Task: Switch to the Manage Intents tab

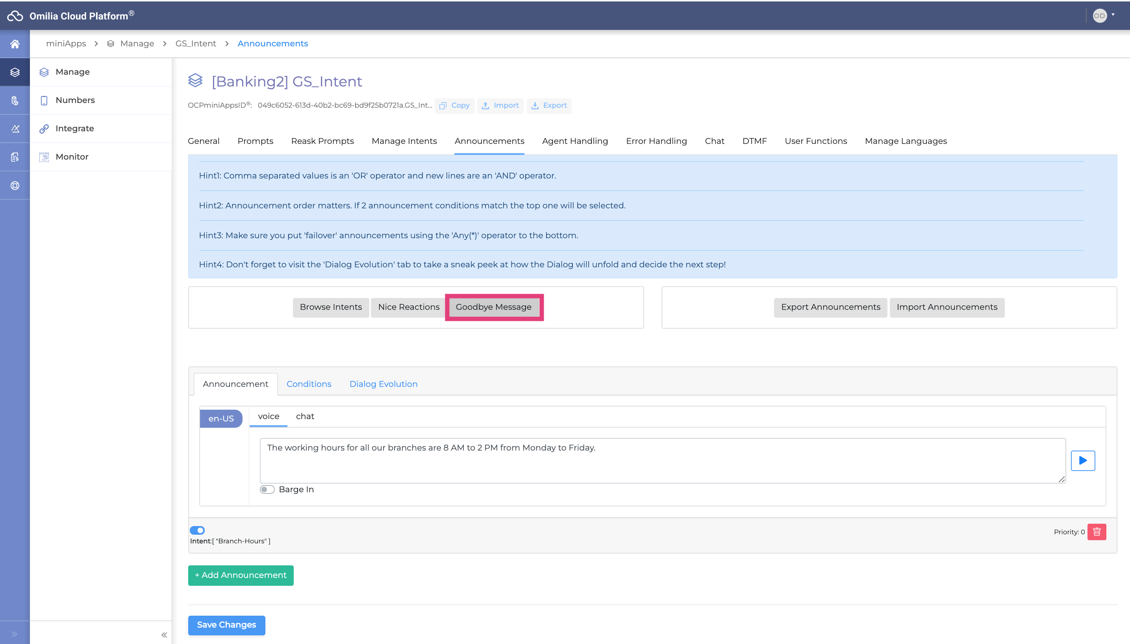Action: click(404, 141)
